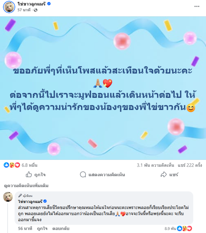View the 6.8 หมื่น reactions count
Screen dimensions: 206x233
click(29, 165)
